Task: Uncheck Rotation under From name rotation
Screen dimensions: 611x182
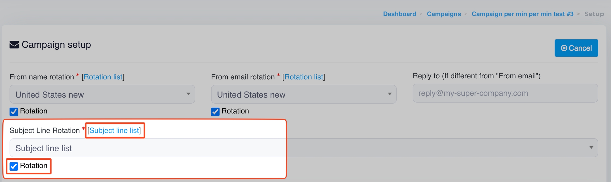Action: coord(14,112)
